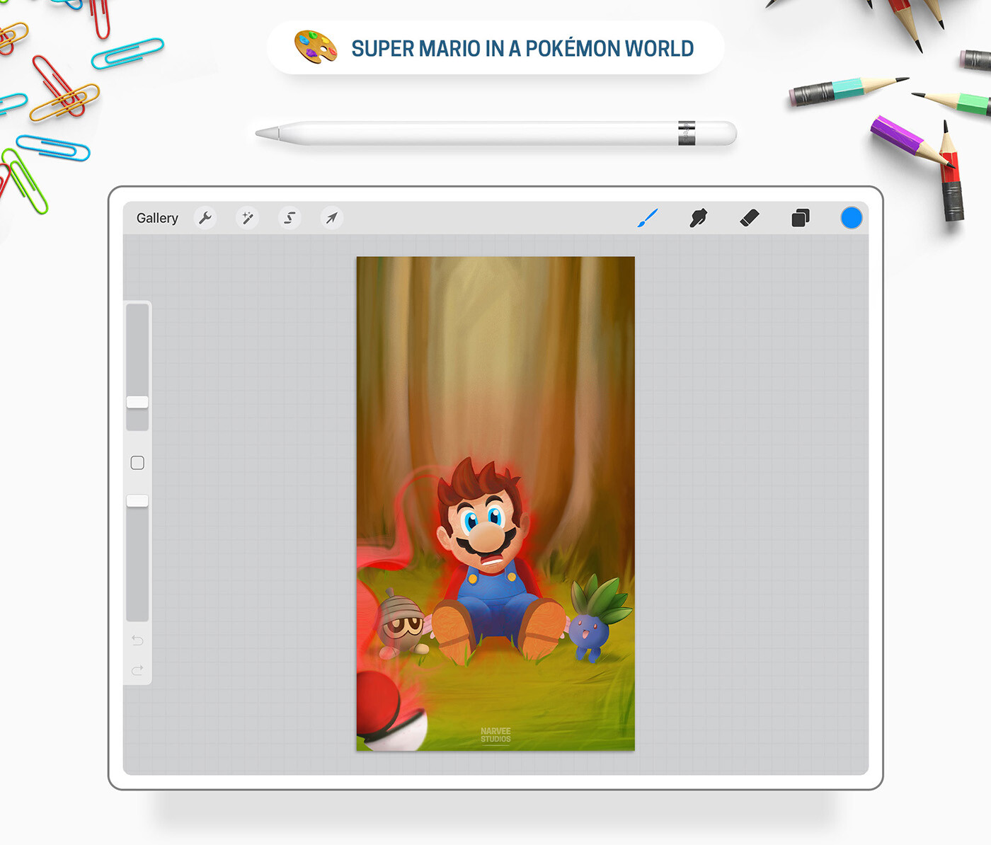Click the paint palette icon beside title
This screenshot has width=991, height=845.
tap(316, 47)
